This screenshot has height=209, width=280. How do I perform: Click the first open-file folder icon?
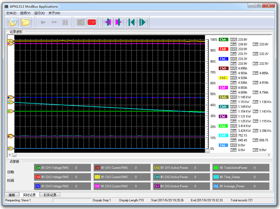(13, 22)
